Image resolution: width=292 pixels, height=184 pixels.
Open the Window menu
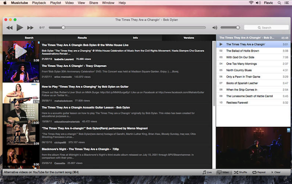tap(108, 3)
